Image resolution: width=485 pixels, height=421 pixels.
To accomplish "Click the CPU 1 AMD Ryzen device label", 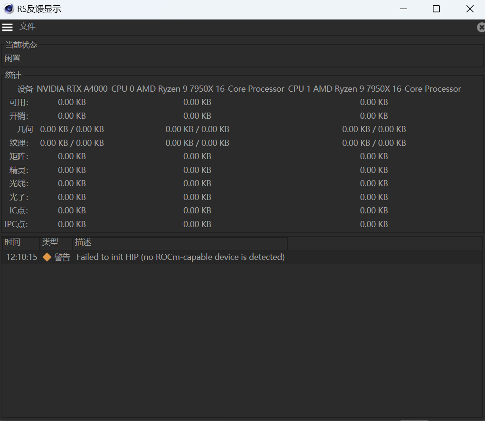I will tap(374, 89).
